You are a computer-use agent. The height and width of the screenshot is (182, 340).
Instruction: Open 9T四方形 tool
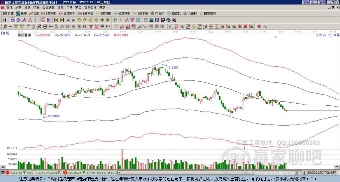(122, 13)
